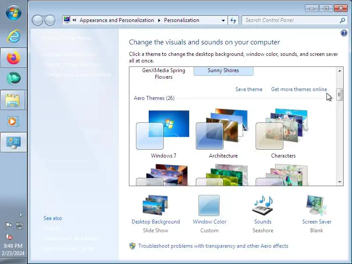The height and width of the screenshot is (264, 352).
Task: Open Help with the question mark icon
Action: pyautogui.click(x=344, y=33)
